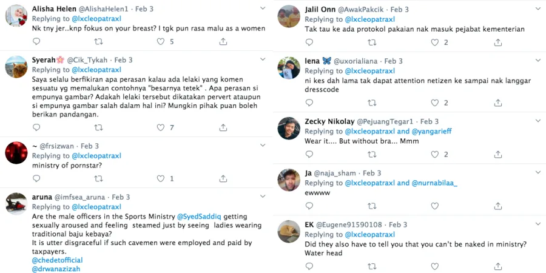View Jalil Onn's avatar

pos(289,16)
